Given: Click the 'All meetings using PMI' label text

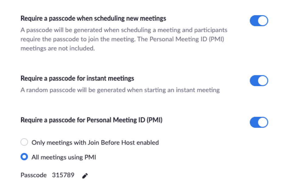Looking at the screenshot, I should 64,157.
